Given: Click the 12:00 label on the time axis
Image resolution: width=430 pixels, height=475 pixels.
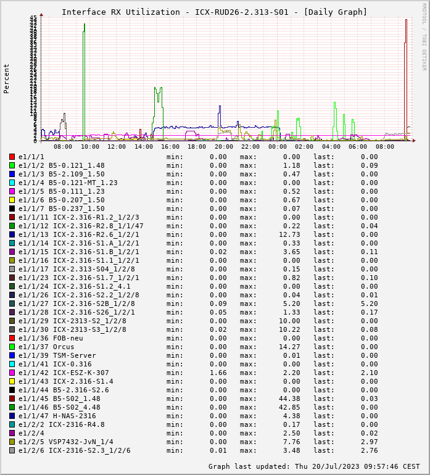Looking at the screenshot, I should coord(117,147).
